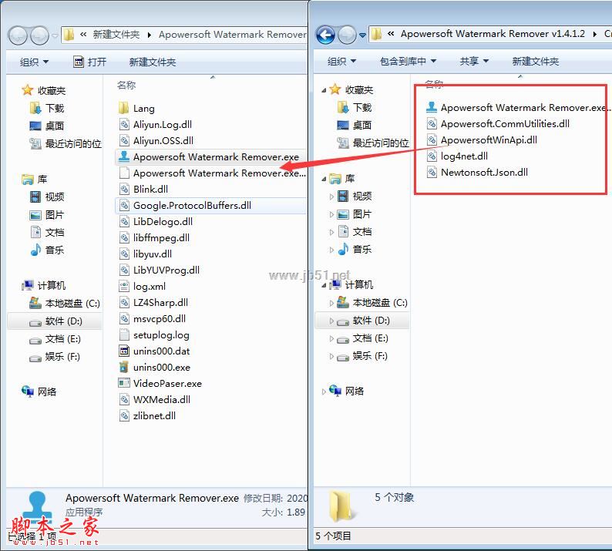Expand the 视频 library in right window

331,197
